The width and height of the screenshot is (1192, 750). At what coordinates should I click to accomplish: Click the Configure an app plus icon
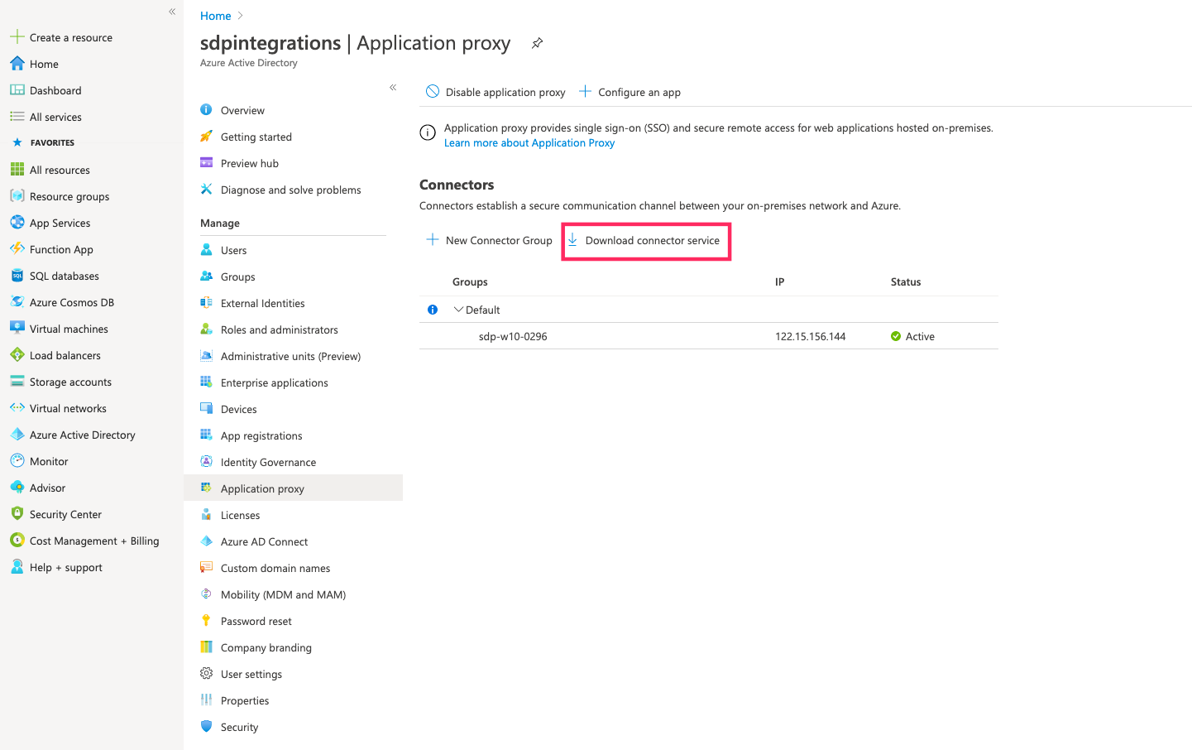coord(585,92)
